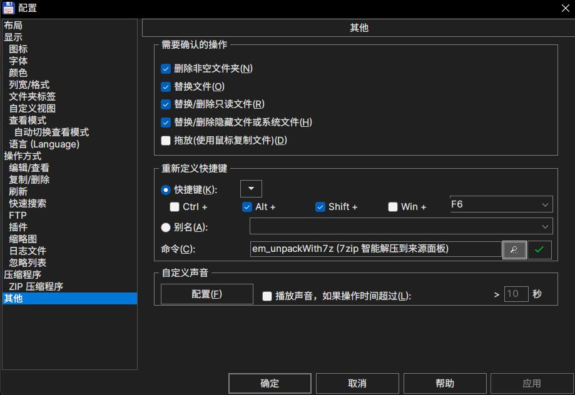Uncheck the Shift + modifier checkbox
The height and width of the screenshot is (395, 575).
(x=320, y=207)
